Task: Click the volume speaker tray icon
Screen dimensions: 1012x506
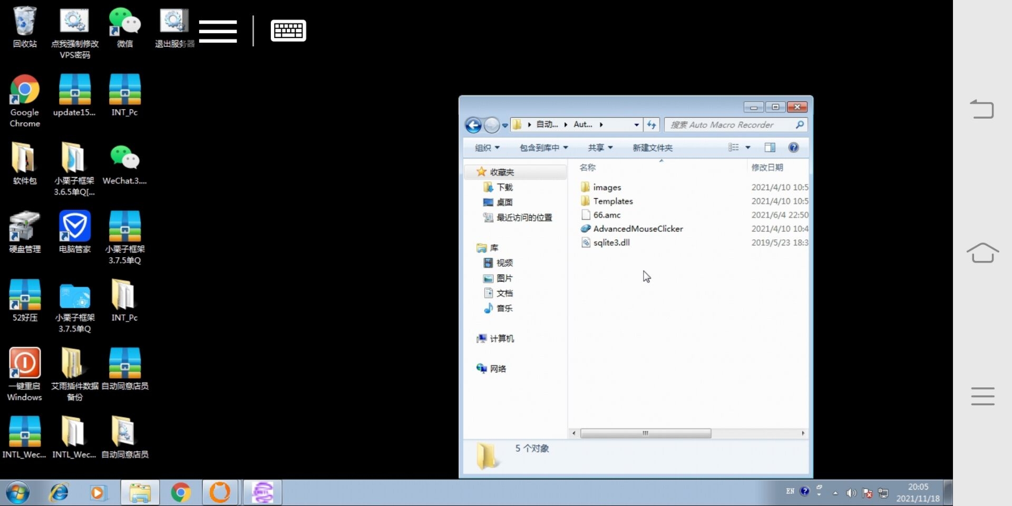Action: 851,493
